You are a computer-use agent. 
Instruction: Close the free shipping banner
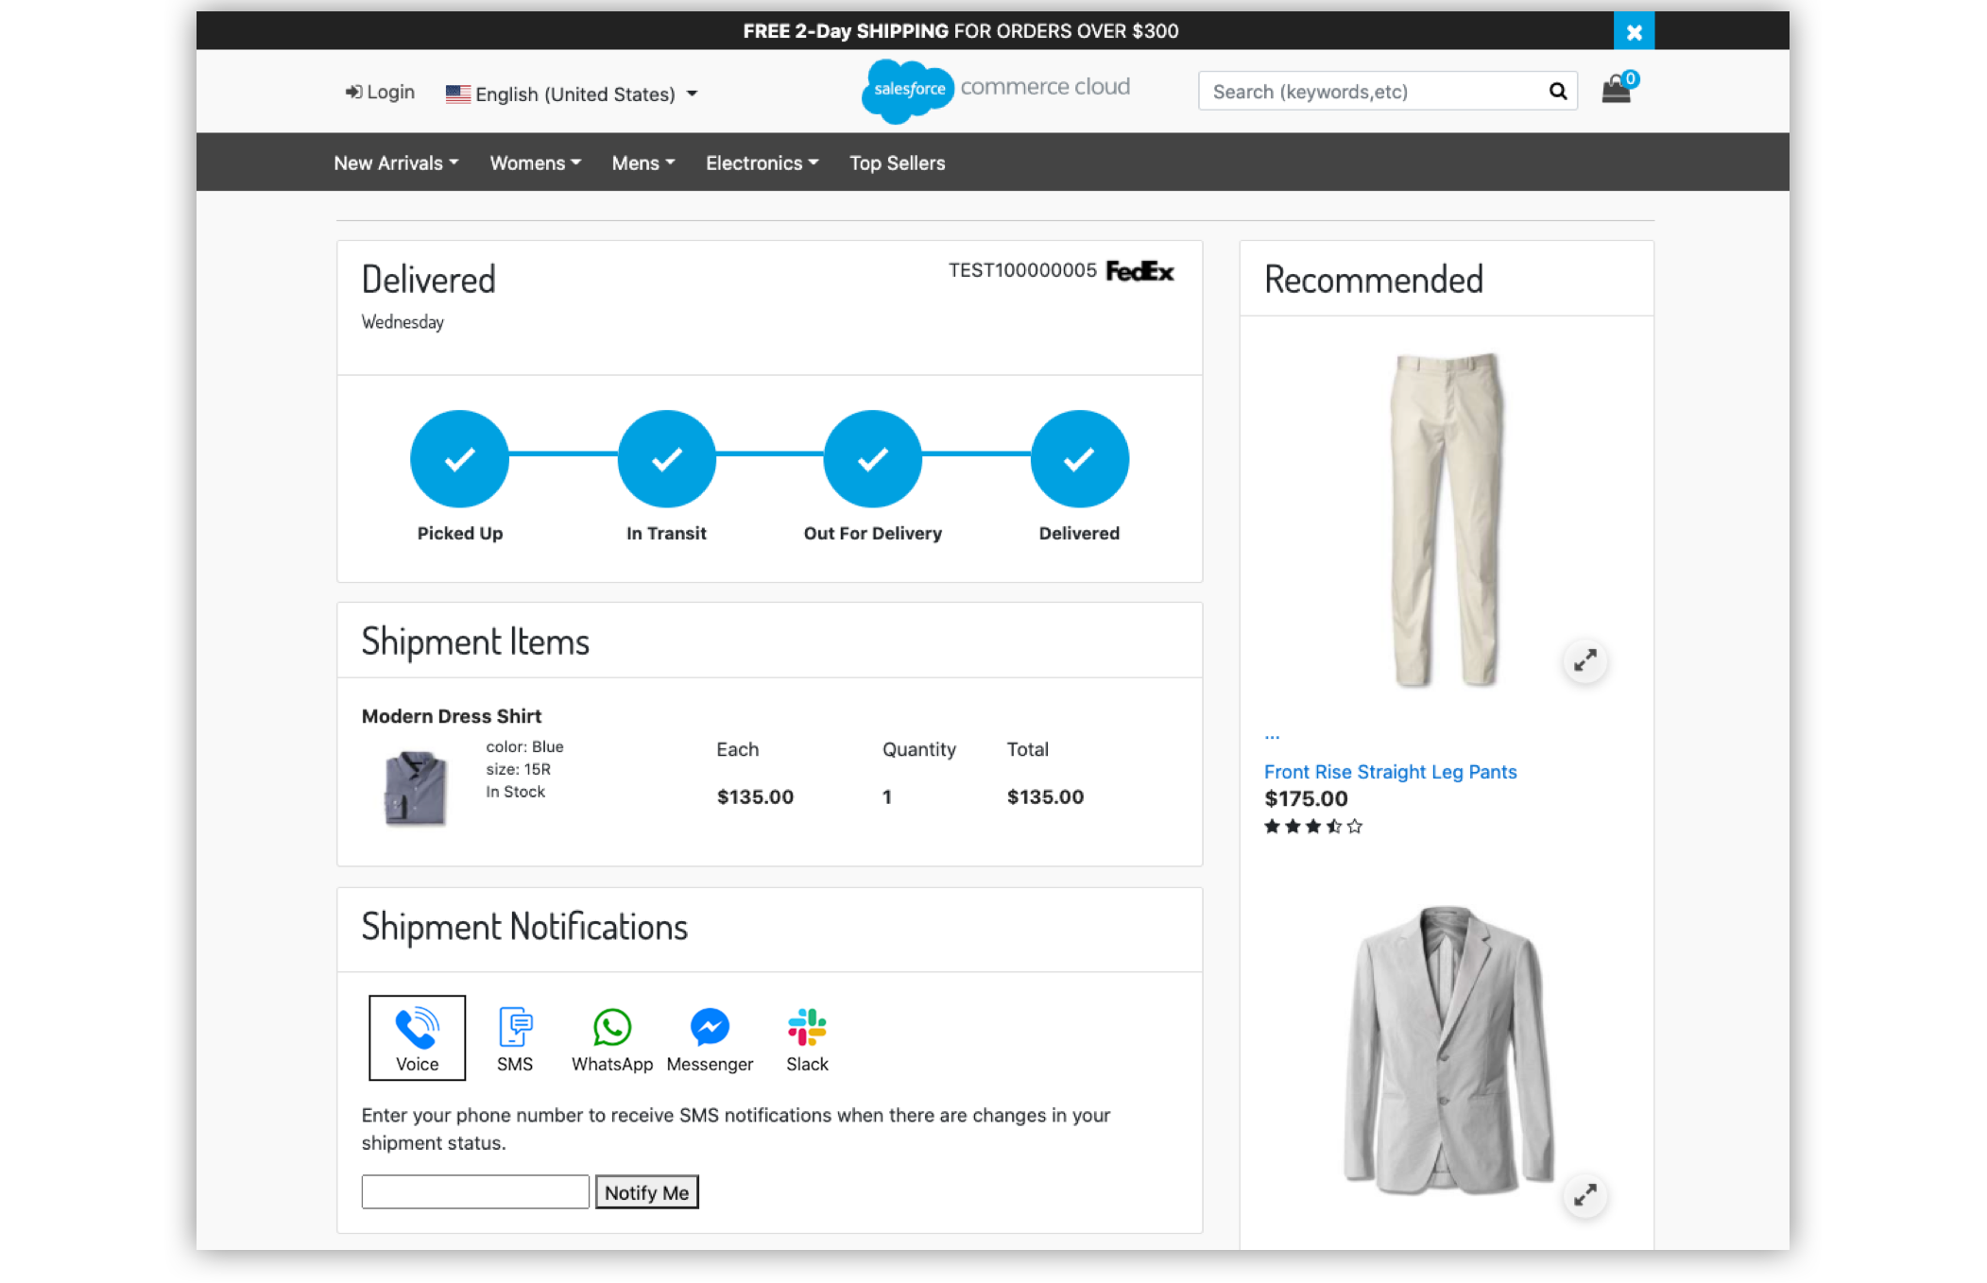point(1634,31)
